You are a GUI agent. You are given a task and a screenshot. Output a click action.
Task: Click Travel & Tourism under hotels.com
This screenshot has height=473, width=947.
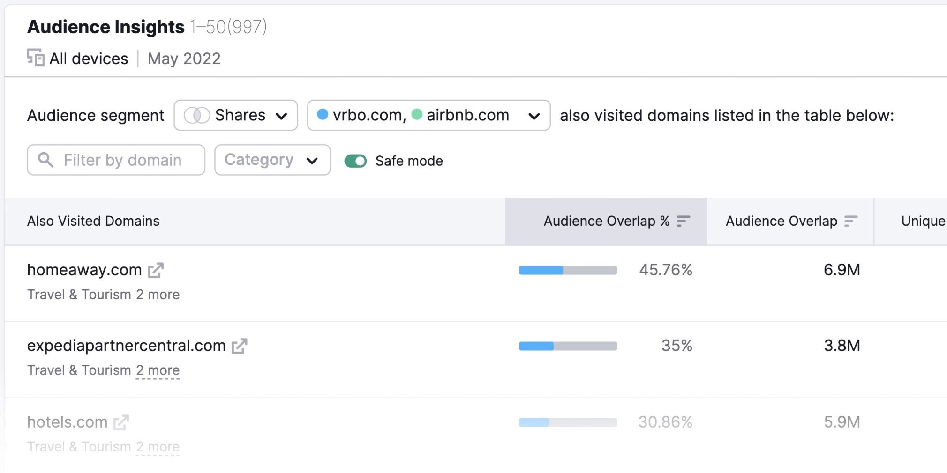click(79, 447)
